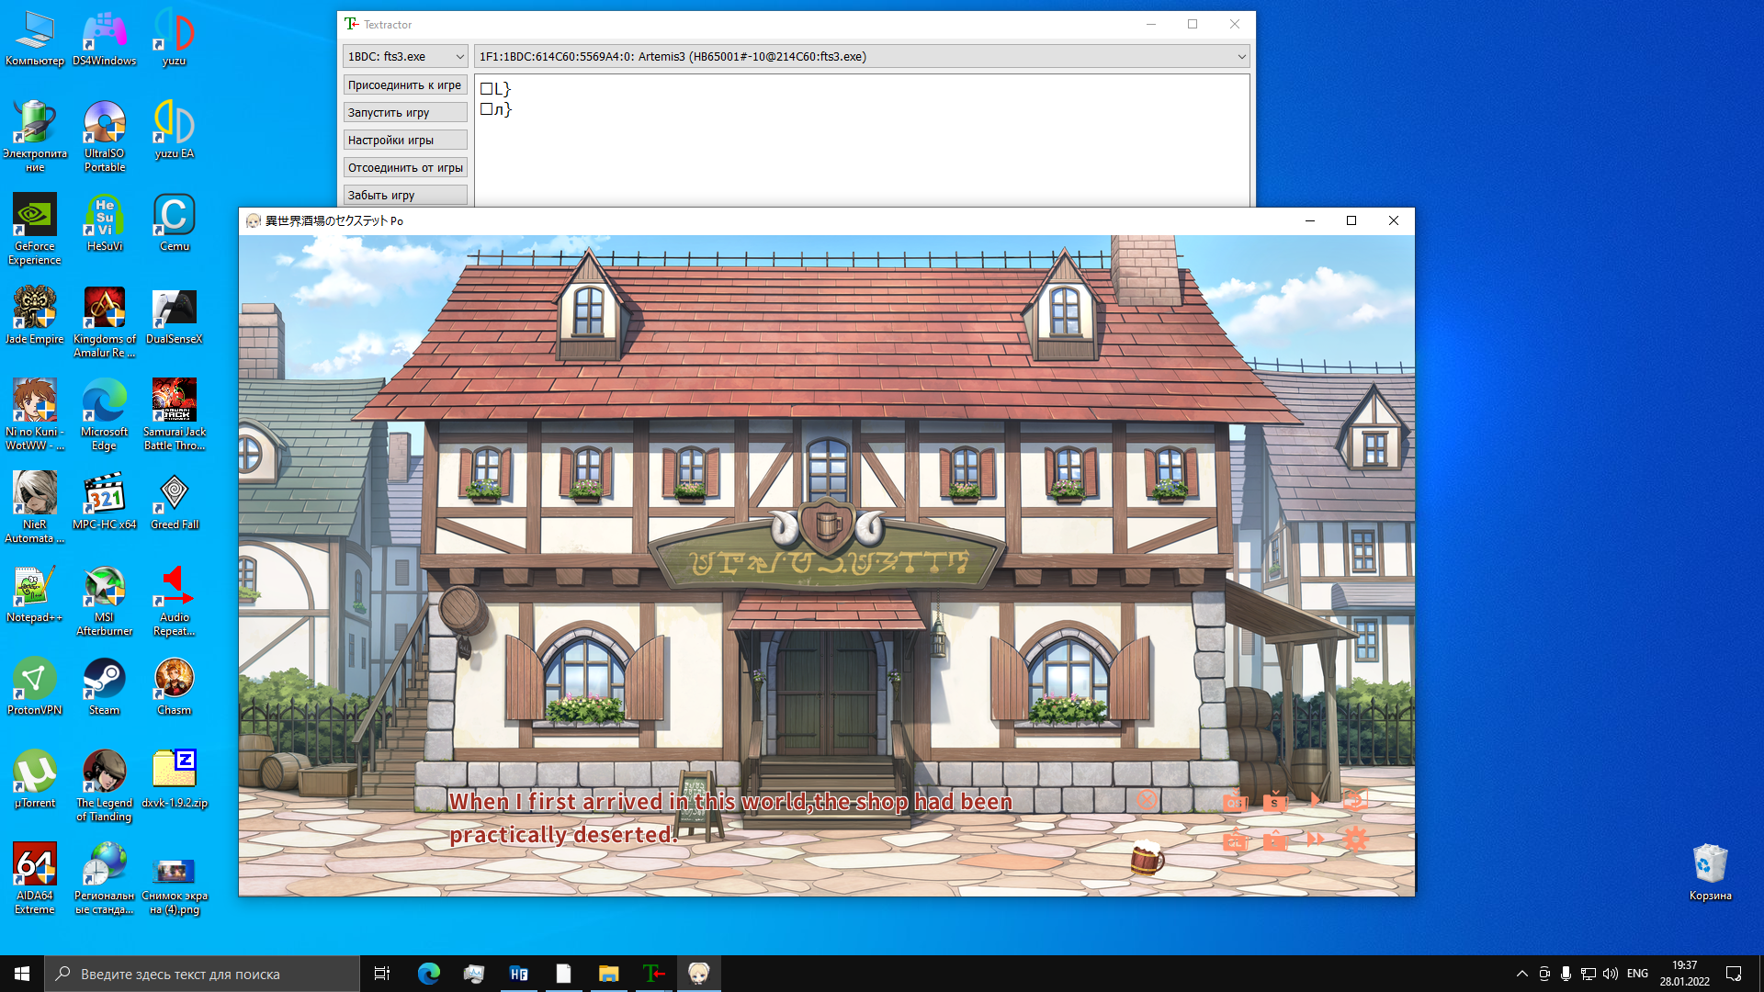Show hidden system tray icons

[1521, 974]
